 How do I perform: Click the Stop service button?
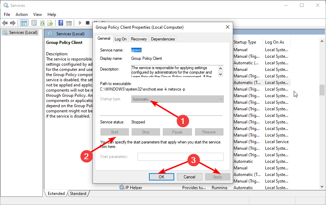click(x=146, y=132)
